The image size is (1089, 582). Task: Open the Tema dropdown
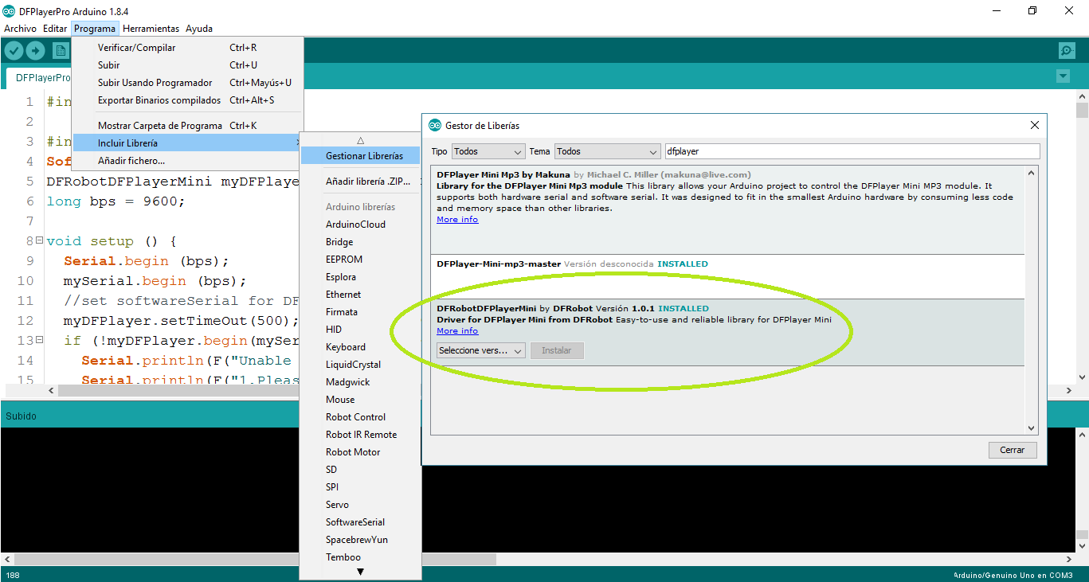point(607,151)
